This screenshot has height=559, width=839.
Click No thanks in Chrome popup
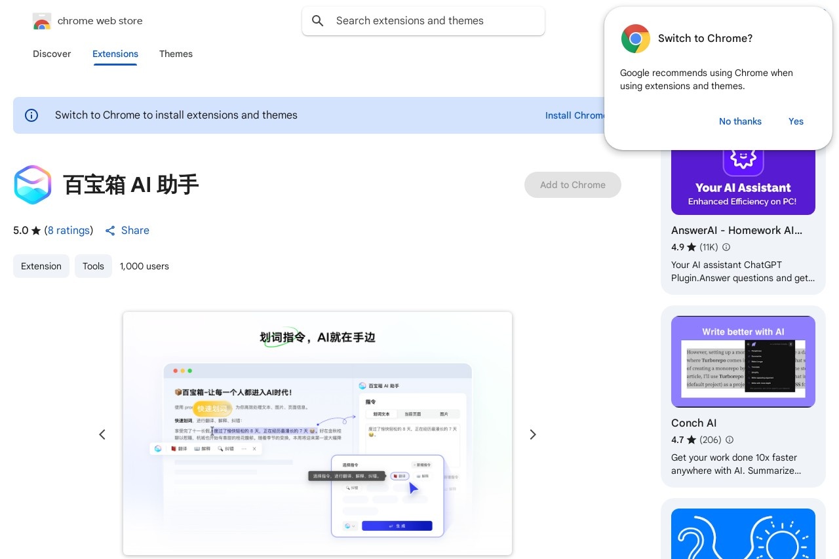pyautogui.click(x=740, y=121)
